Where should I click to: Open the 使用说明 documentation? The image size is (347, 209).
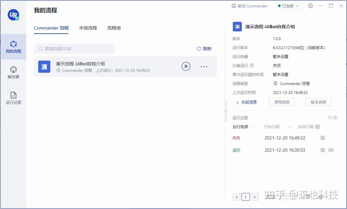282,102
